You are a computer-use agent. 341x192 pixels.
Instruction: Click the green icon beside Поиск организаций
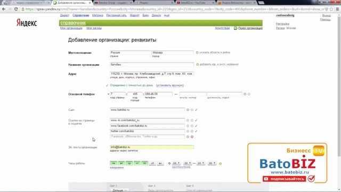[x=236, y=28]
